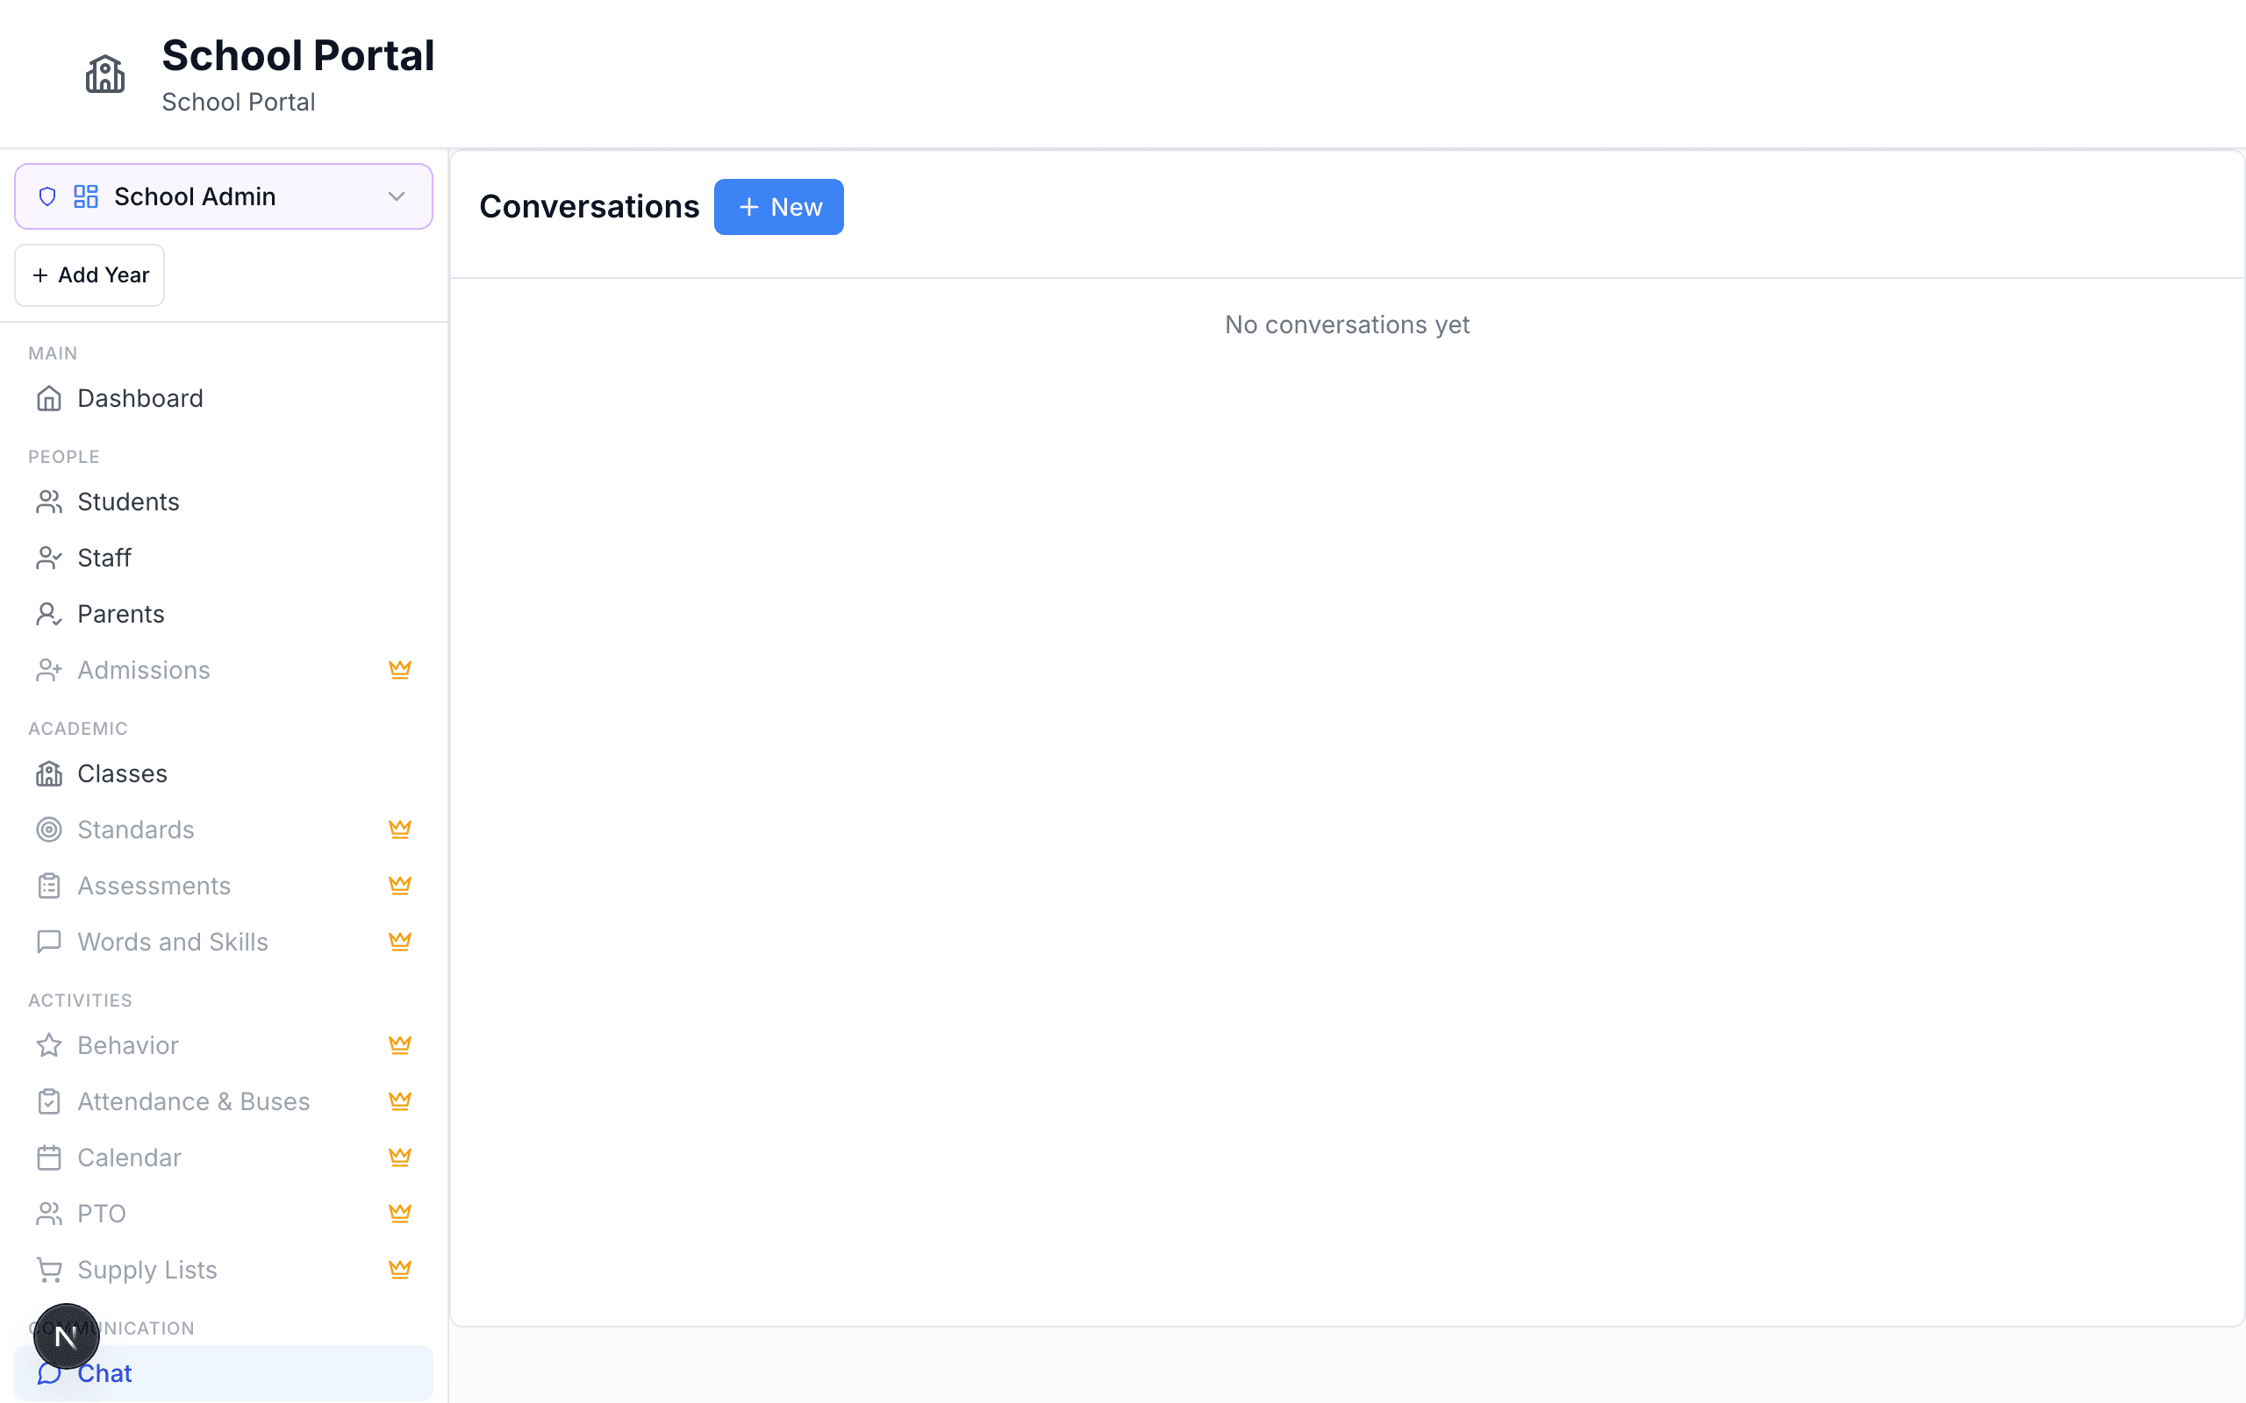Click the shield icon beside School Admin
This screenshot has height=1403, width=2246.
coord(47,196)
